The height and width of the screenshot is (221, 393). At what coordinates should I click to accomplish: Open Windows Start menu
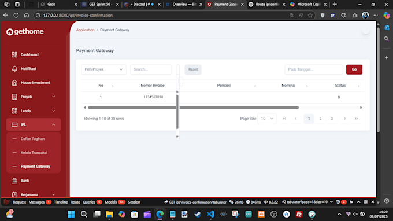point(71,214)
